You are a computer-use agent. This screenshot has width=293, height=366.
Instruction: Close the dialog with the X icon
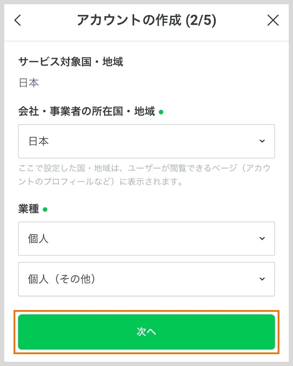click(273, 20)
